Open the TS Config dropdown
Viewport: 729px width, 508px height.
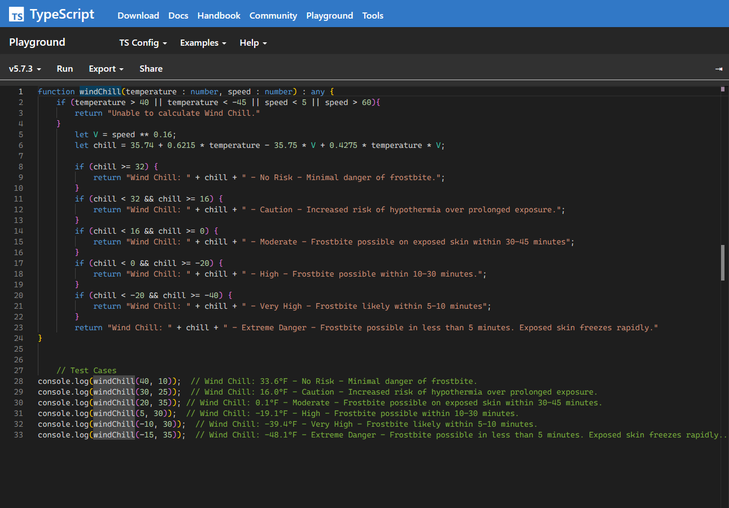point(143,42)
